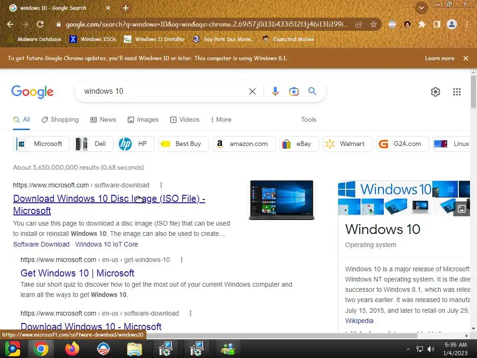The image size is (477, 358).
Task: Switch to the Images tab
Action: click(143, 120)
